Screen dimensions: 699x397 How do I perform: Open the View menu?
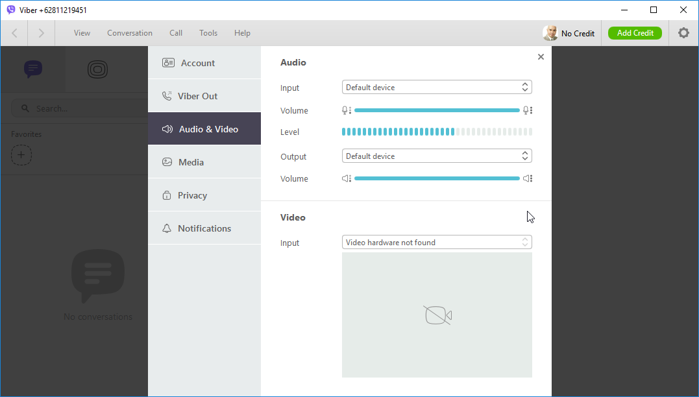point(82,33)
